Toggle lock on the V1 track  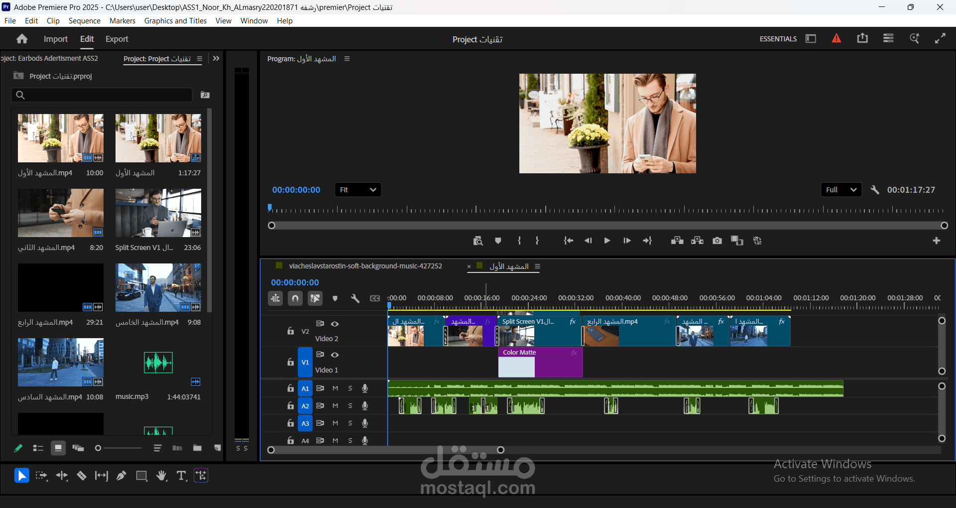[291, 362]
